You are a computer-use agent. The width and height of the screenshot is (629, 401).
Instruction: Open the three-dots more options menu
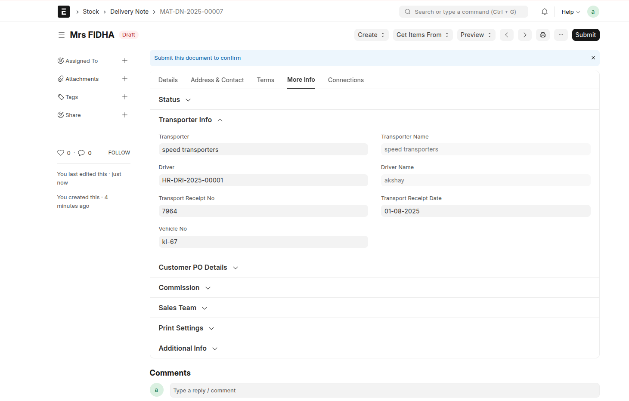pos(561,35)
